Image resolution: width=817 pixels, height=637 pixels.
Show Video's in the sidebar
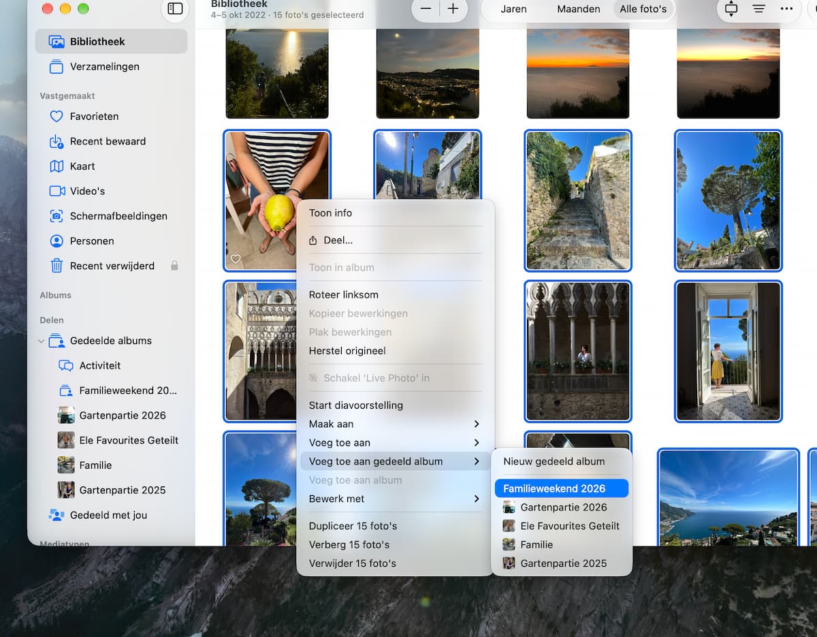[111, 191]
